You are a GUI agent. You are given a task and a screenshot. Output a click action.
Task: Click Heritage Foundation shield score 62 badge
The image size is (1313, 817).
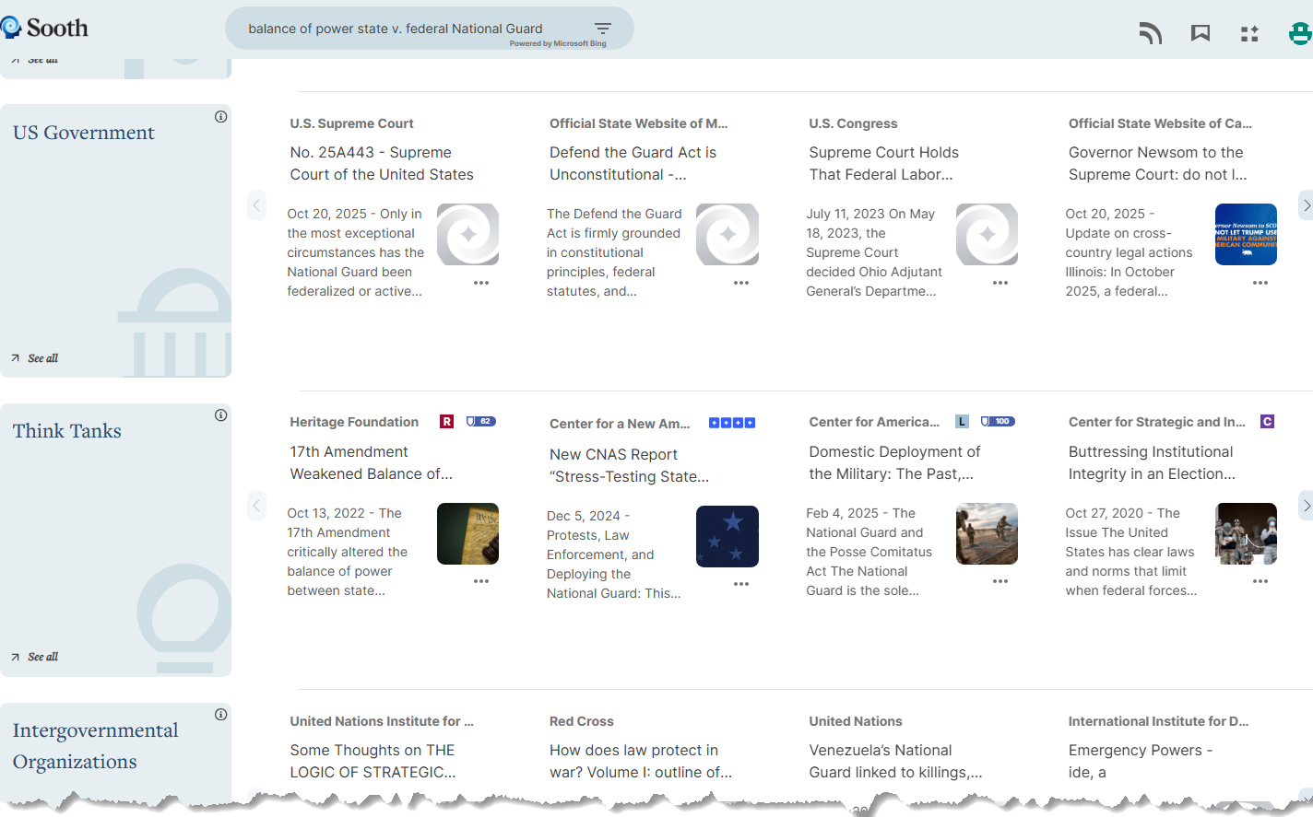(481, 422)
